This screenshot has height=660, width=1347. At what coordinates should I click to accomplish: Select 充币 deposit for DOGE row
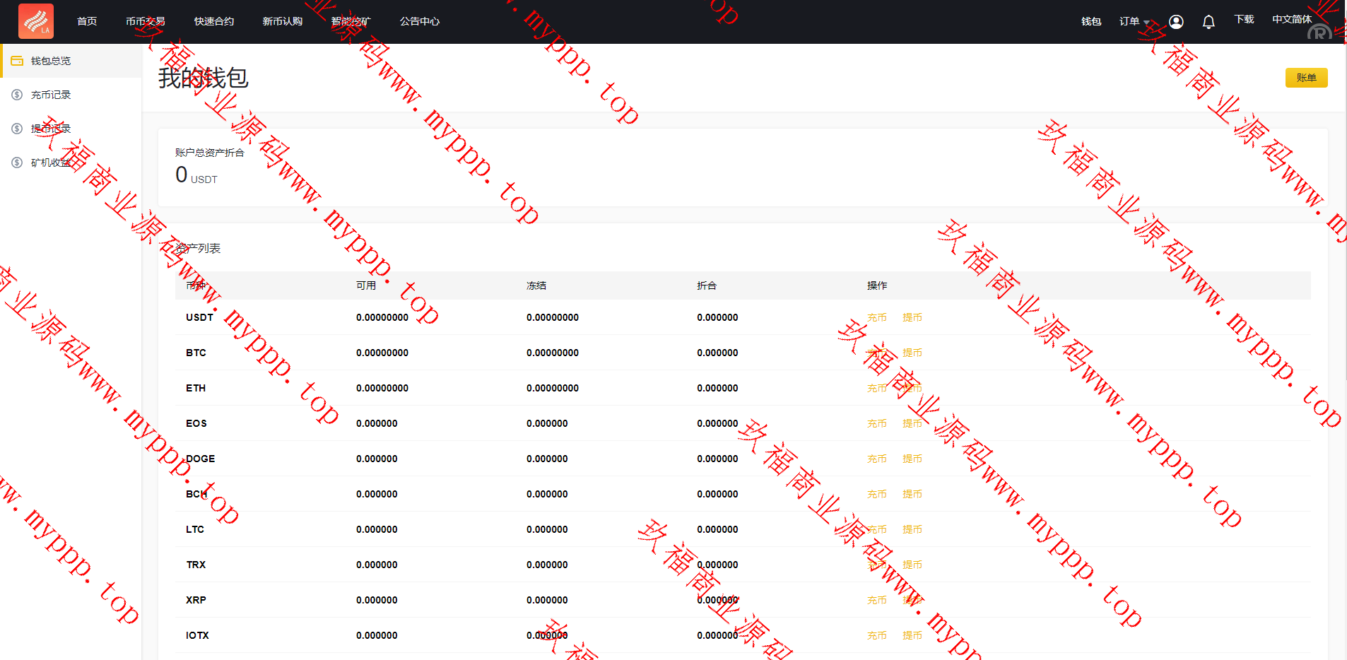(x=876, y=459)
